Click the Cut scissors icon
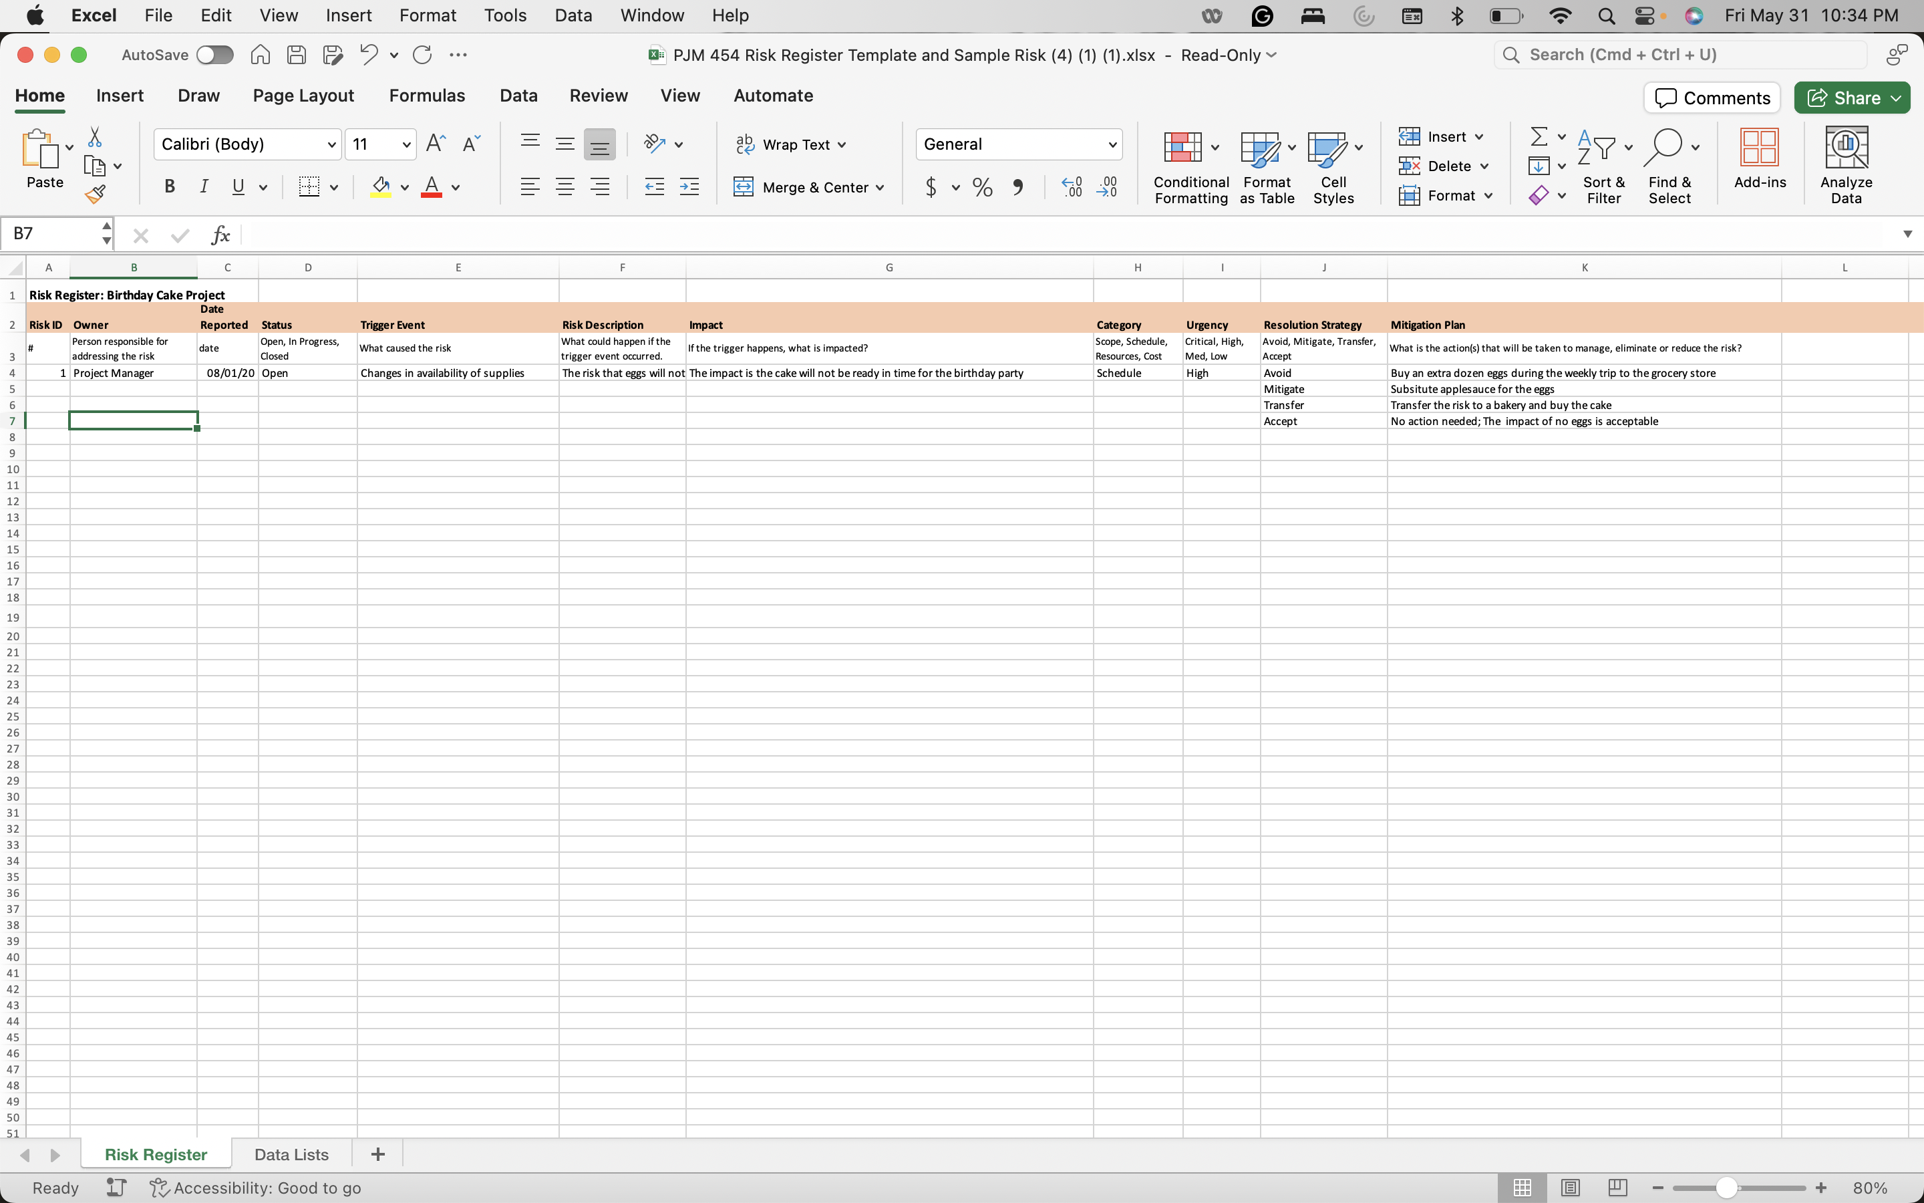 [x=95, y=137]
